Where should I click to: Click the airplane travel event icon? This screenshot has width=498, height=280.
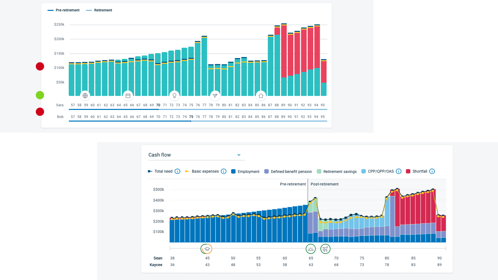(x=325, y=249)
